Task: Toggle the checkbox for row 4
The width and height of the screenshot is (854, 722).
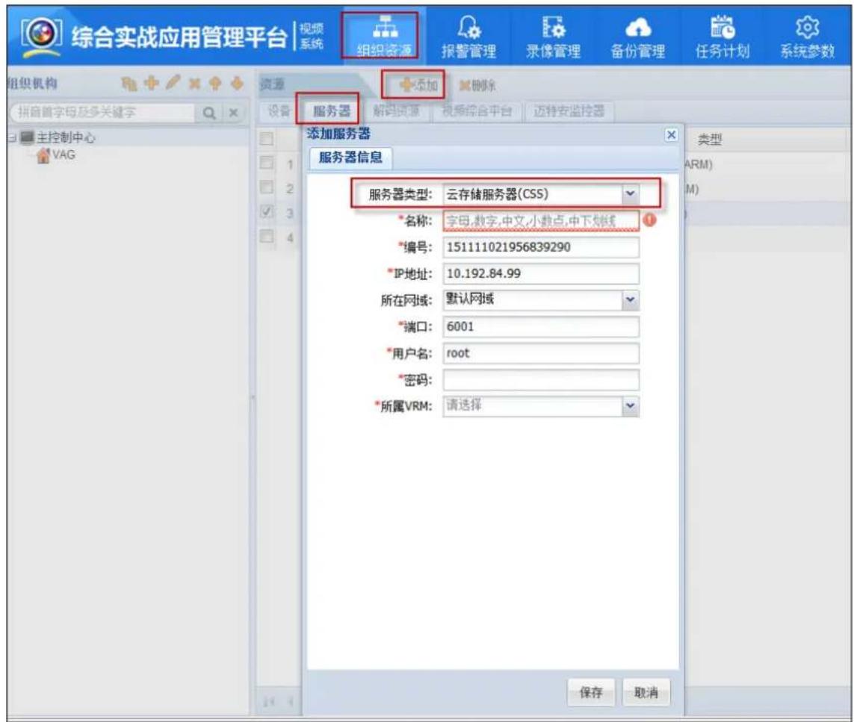Action: [x=266, y=236]
